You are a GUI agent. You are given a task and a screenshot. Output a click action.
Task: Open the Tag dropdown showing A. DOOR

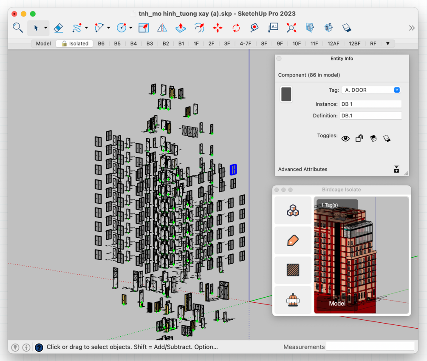click(370, 90)
